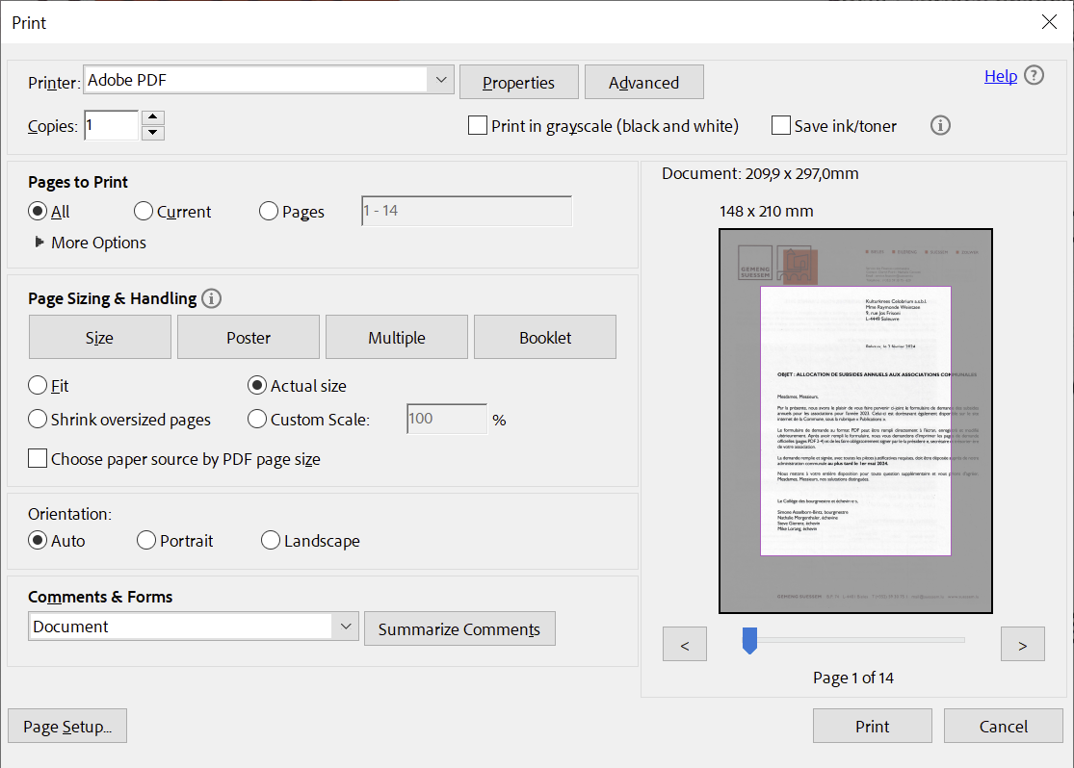The width and height of the screenshot is (1074, 768).
Task: Go to next page with the right arrow
Action: click(1022, 643)
